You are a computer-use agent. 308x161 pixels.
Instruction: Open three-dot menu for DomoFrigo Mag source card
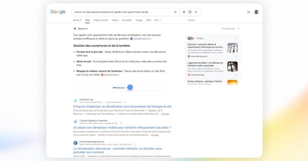tap(236, 75)
